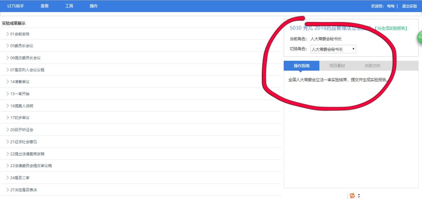This screenshot has height=199, width=422.
Task: Switch to the 项目素材 tab
Action: tap(337, 66)
